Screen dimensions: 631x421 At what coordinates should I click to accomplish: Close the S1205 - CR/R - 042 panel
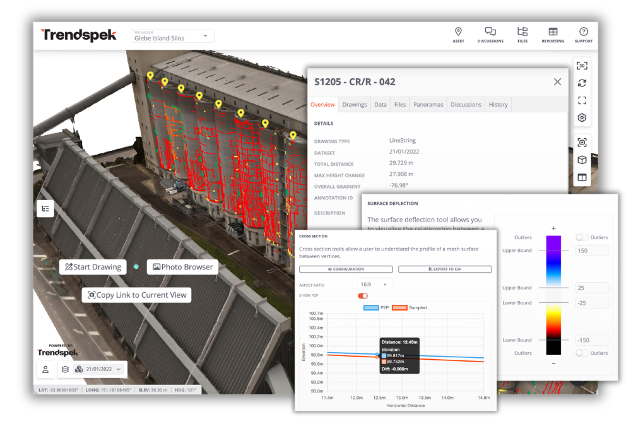pyautogui.click(x=557, y=81)
